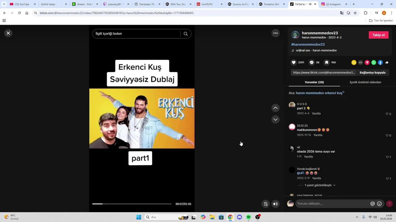The height and width of the screenshot is (222, 396).
Task: Like the video with heart icon
Action: click(x=294, y=62)
